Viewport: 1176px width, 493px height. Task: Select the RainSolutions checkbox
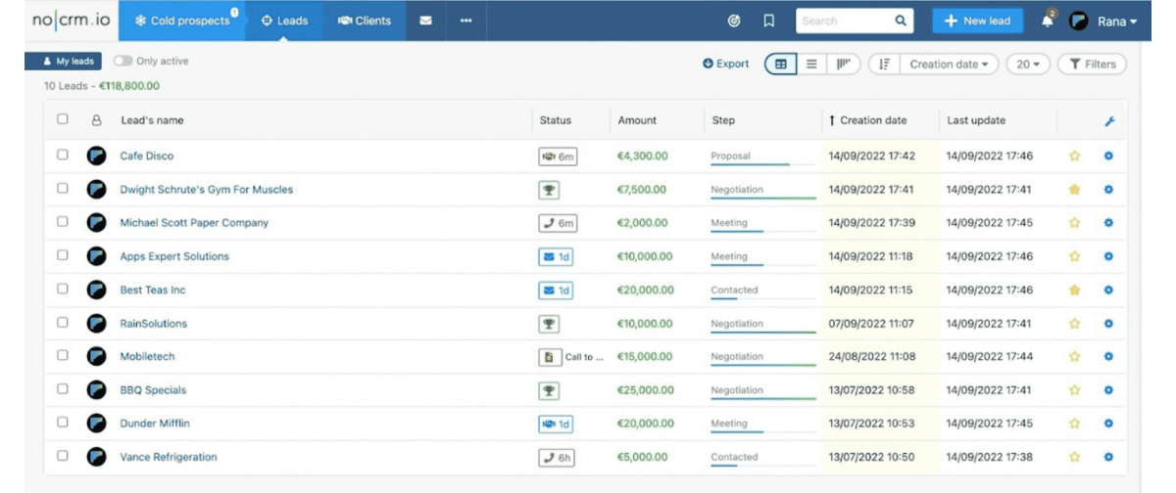tap(63, 322)
